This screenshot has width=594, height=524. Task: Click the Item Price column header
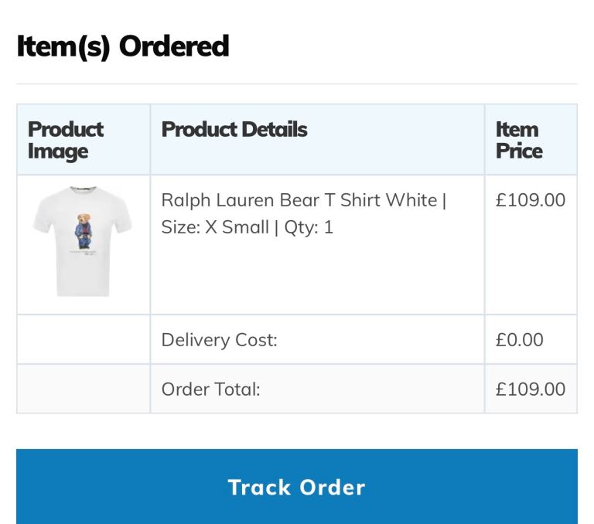click(x=518, y=140)
